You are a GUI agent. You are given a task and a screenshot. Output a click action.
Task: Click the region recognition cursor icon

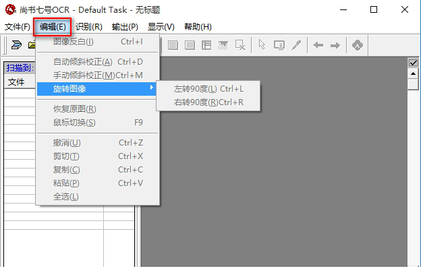279,45
